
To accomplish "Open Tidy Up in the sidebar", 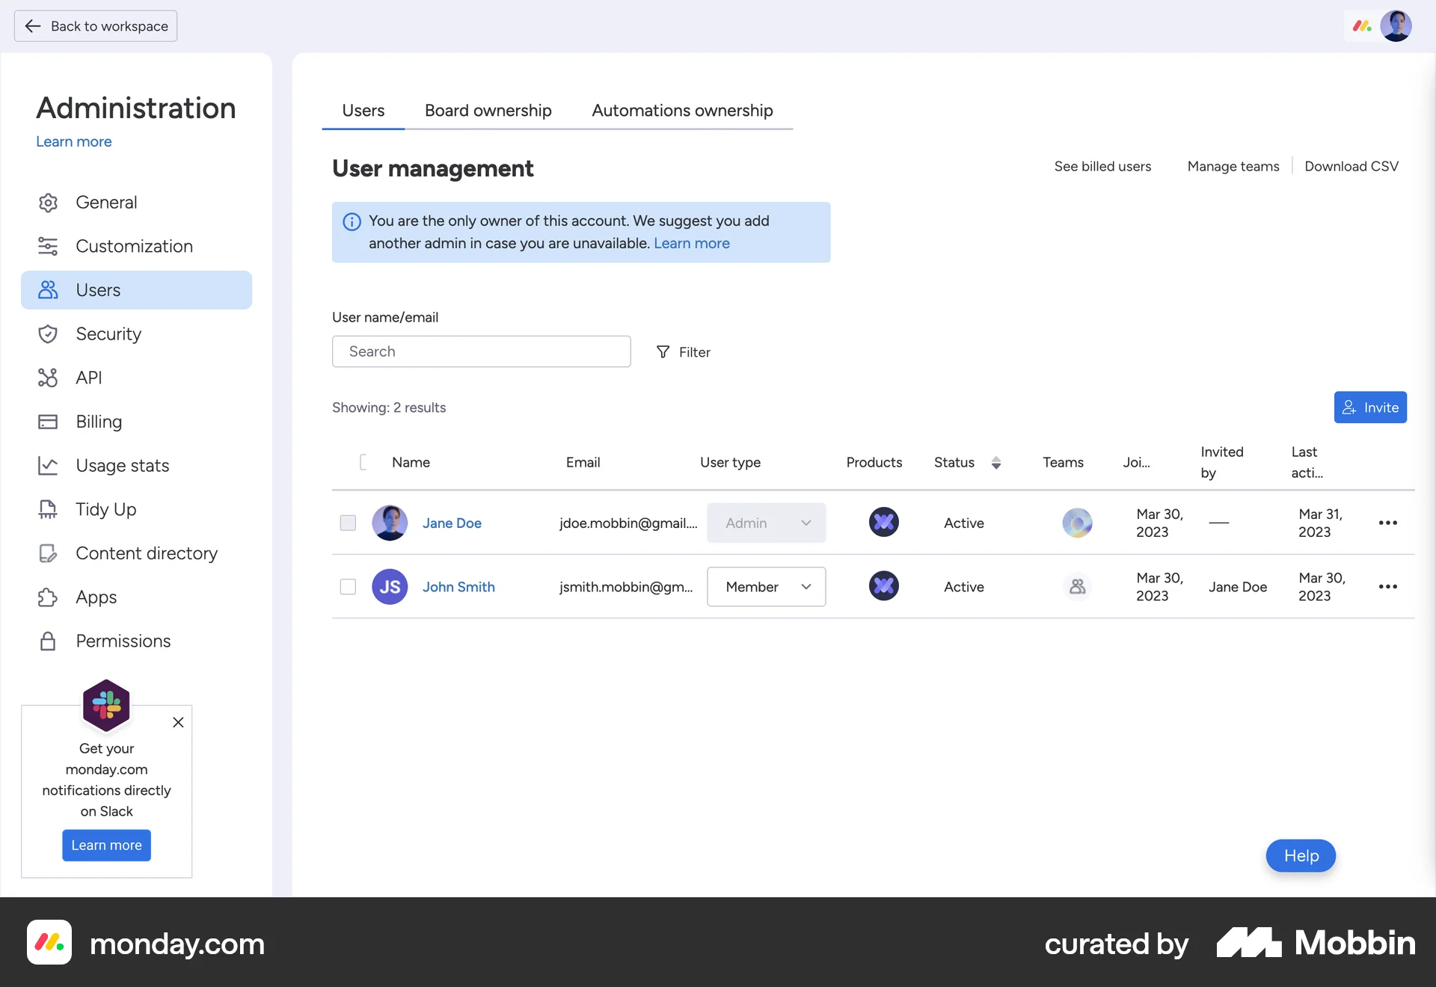I will pos(105,509).
